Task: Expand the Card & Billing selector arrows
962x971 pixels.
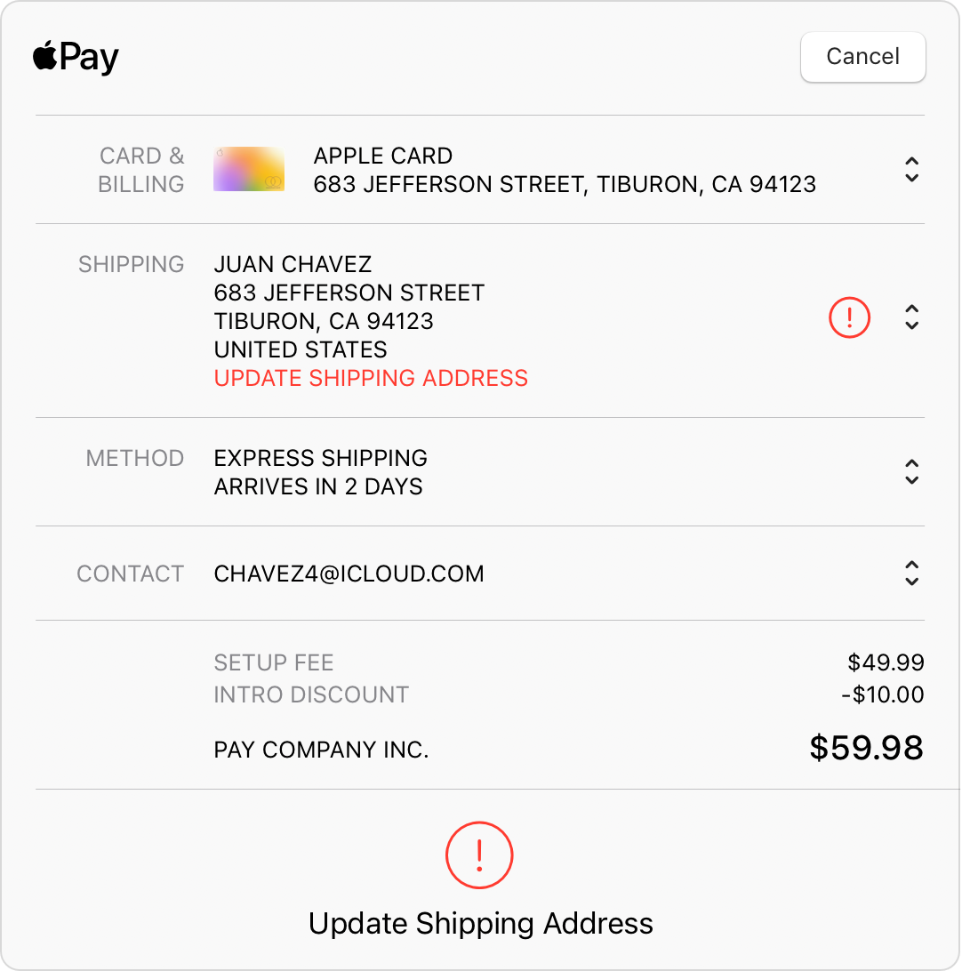Action: pyautogui.click(x=911, y=170)
